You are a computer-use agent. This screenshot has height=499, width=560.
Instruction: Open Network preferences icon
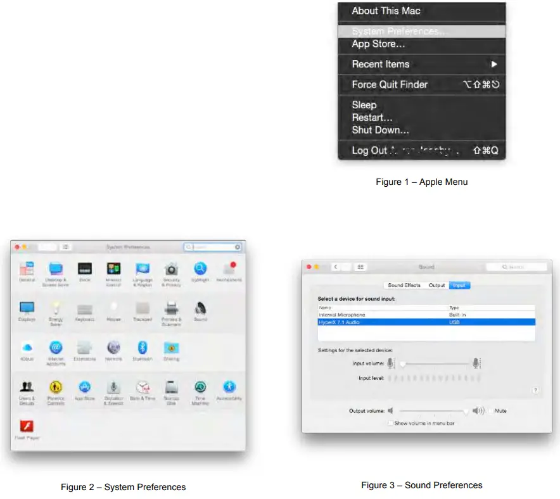tap(113, 347)
